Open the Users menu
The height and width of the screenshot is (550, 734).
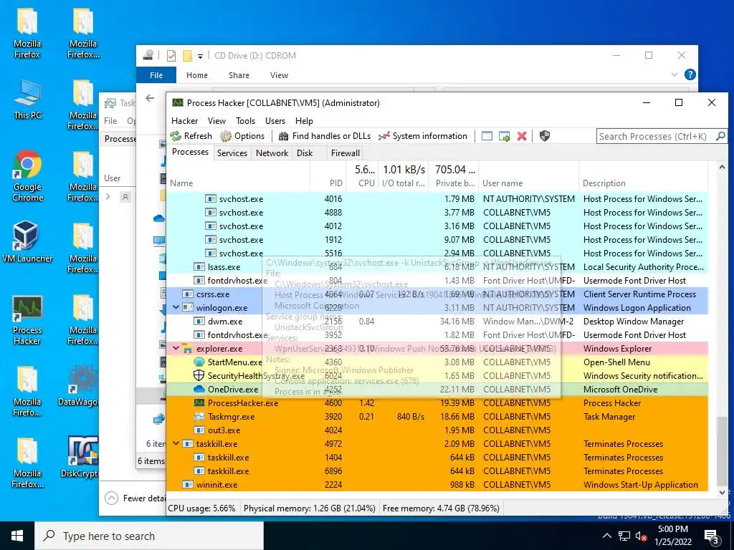click(x=275, y=120)
